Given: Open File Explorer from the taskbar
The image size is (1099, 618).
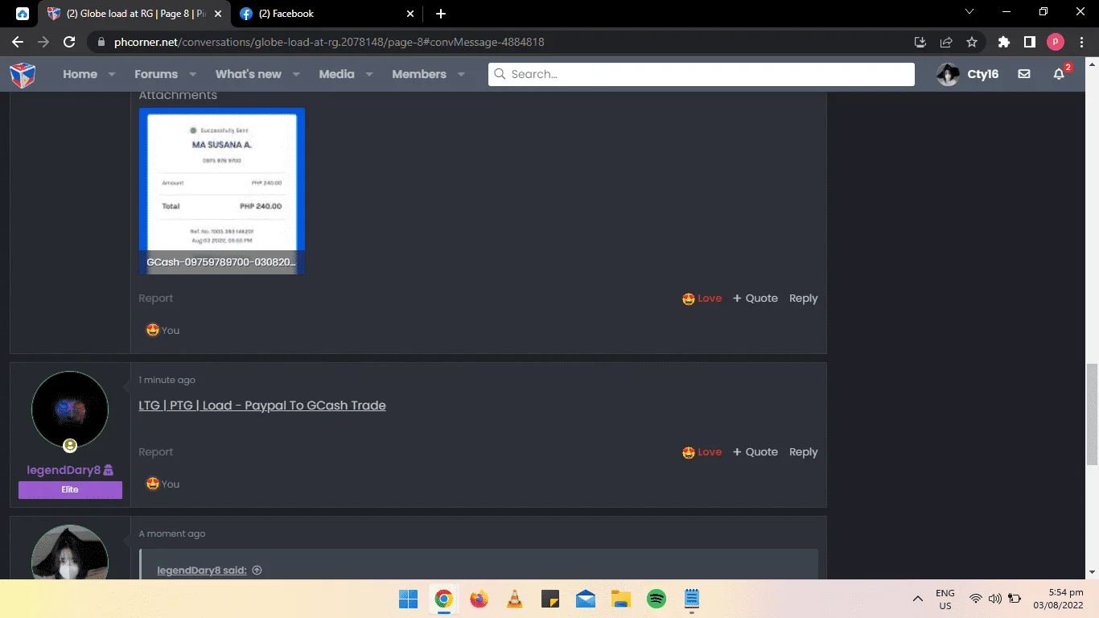Looking at the screenshot, I should pyautogui.click(x=621, y=599).
